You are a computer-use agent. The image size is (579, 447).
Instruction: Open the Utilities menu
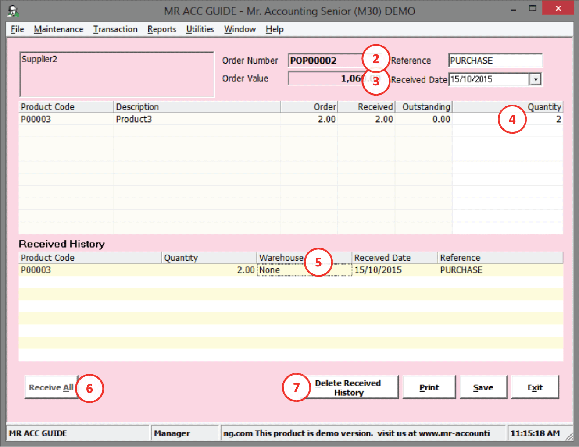click(x=200, y=29)
